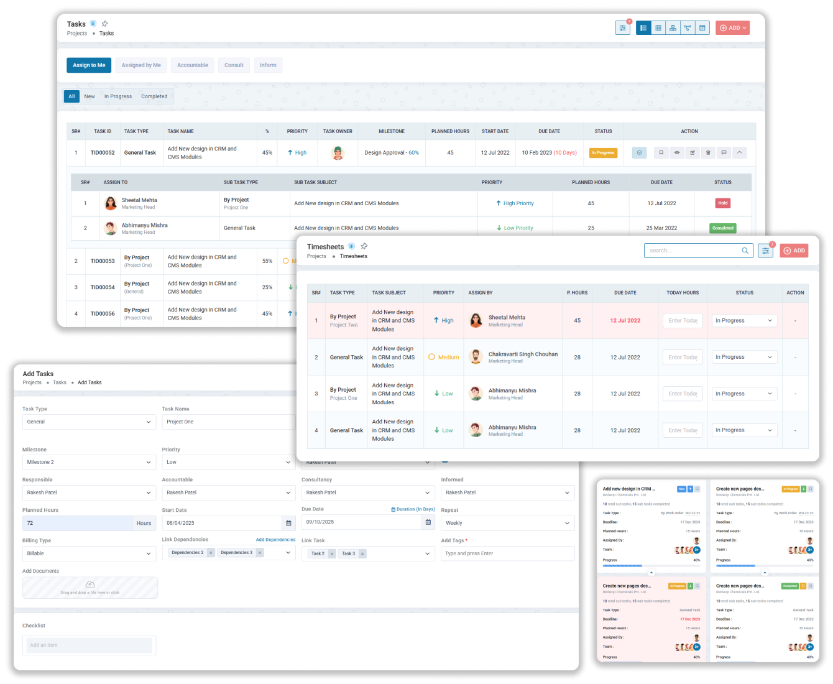Select the 'Assigned by Me' tab
Screen dimensions: 833x684
click(x=141, y=65)
